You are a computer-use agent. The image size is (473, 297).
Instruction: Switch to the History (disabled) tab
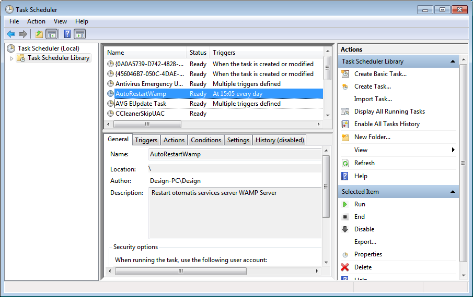pos(280,140)
